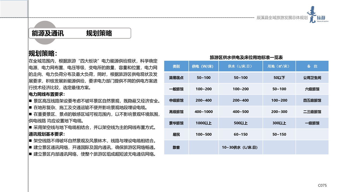
Task: Click the 通讯规划基本要求 subheading
Action: click(x=47, y=134)
